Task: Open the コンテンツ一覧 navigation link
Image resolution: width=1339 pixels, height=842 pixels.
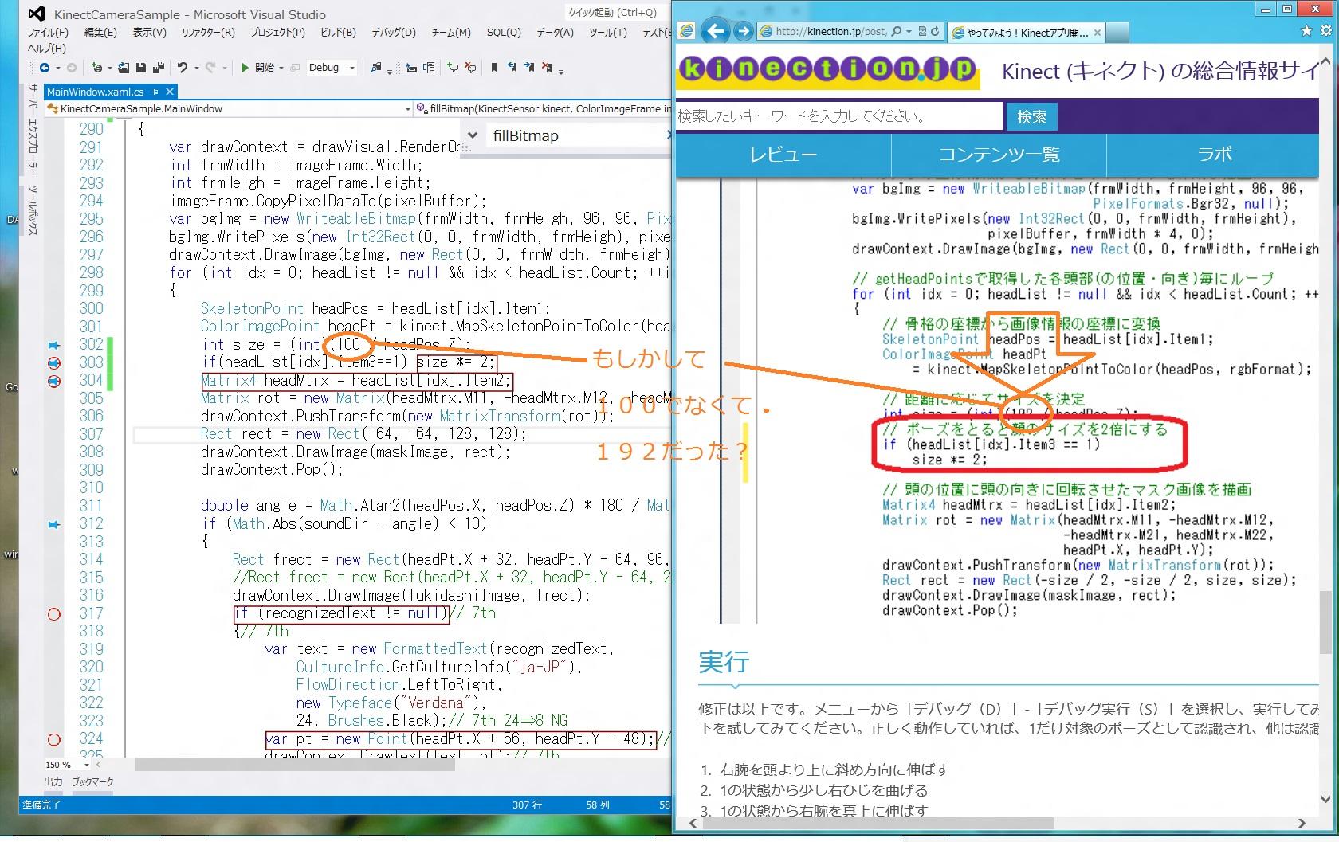Action: 999,155
